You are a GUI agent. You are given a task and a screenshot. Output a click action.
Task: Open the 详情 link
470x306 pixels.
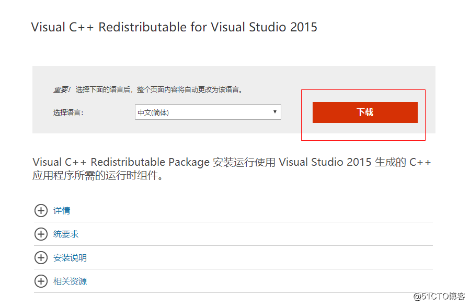[62, 211]
